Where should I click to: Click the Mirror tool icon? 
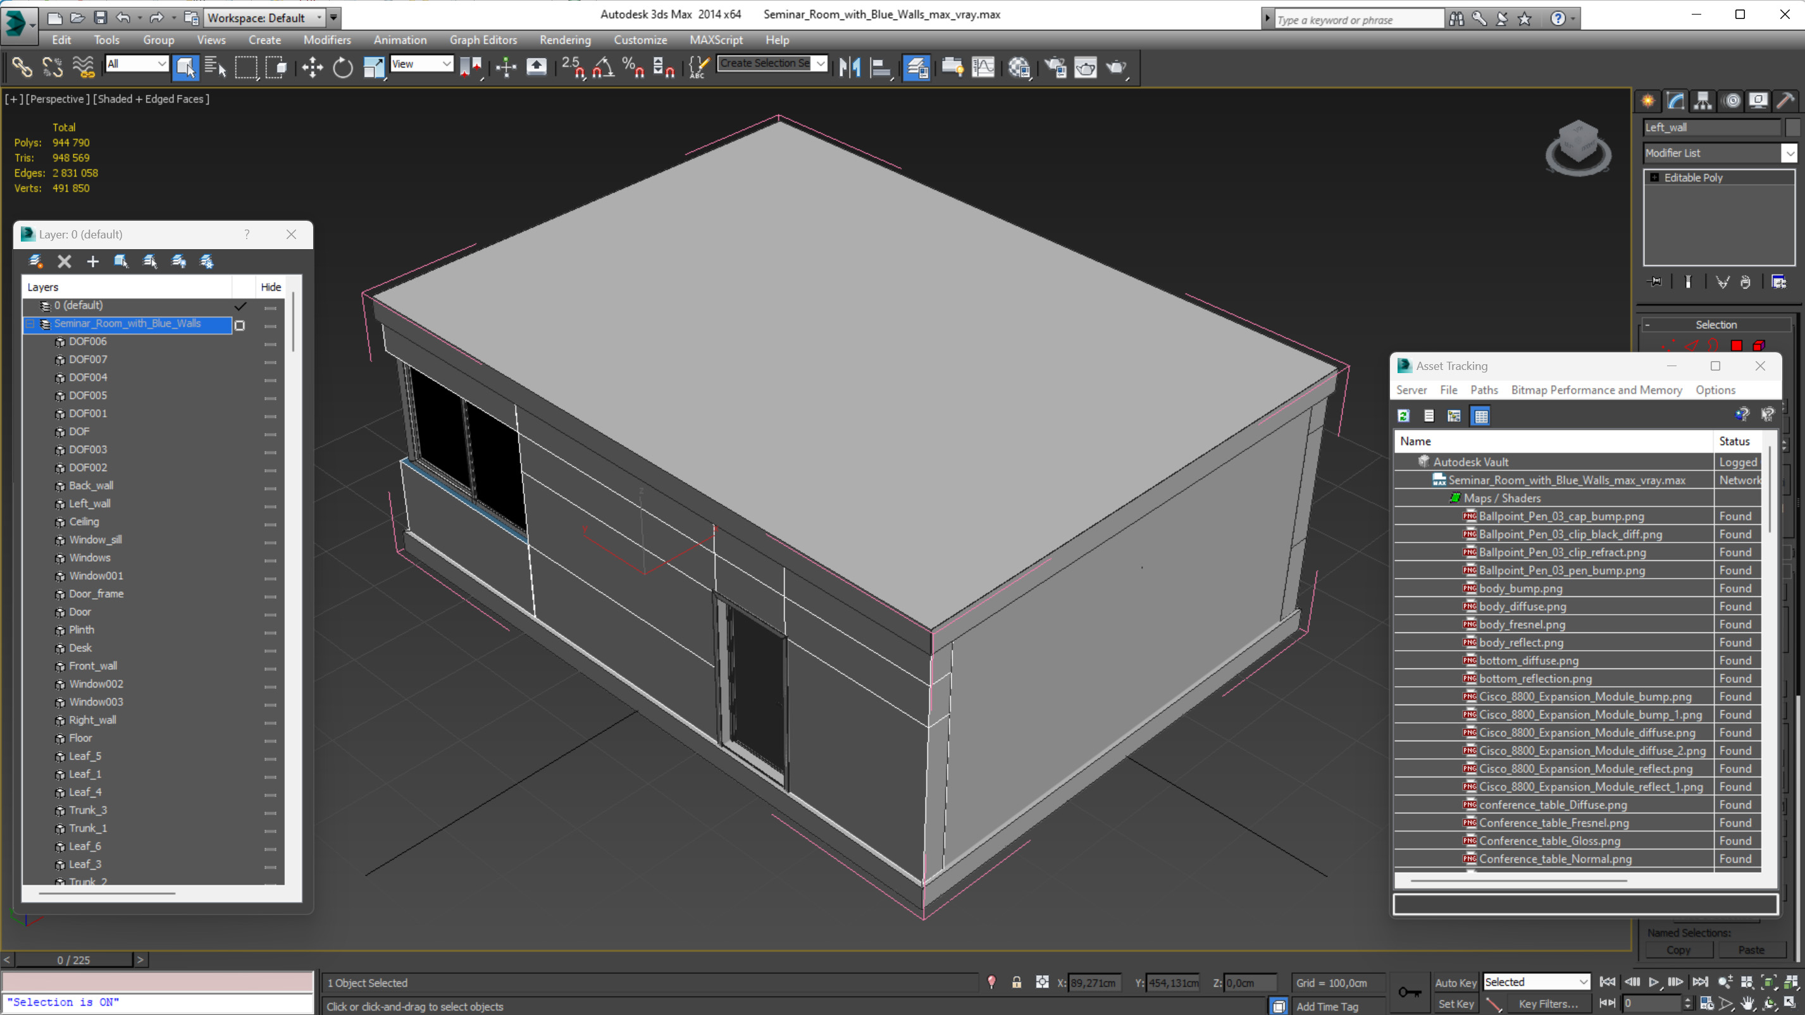(x=849, y=67)
